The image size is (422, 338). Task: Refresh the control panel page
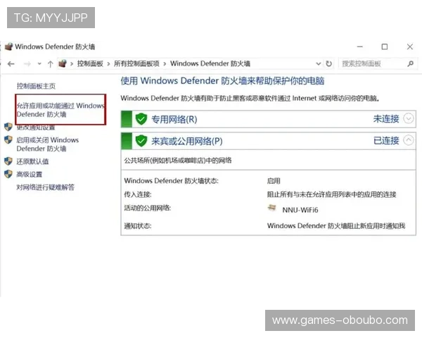pos(329,64)
